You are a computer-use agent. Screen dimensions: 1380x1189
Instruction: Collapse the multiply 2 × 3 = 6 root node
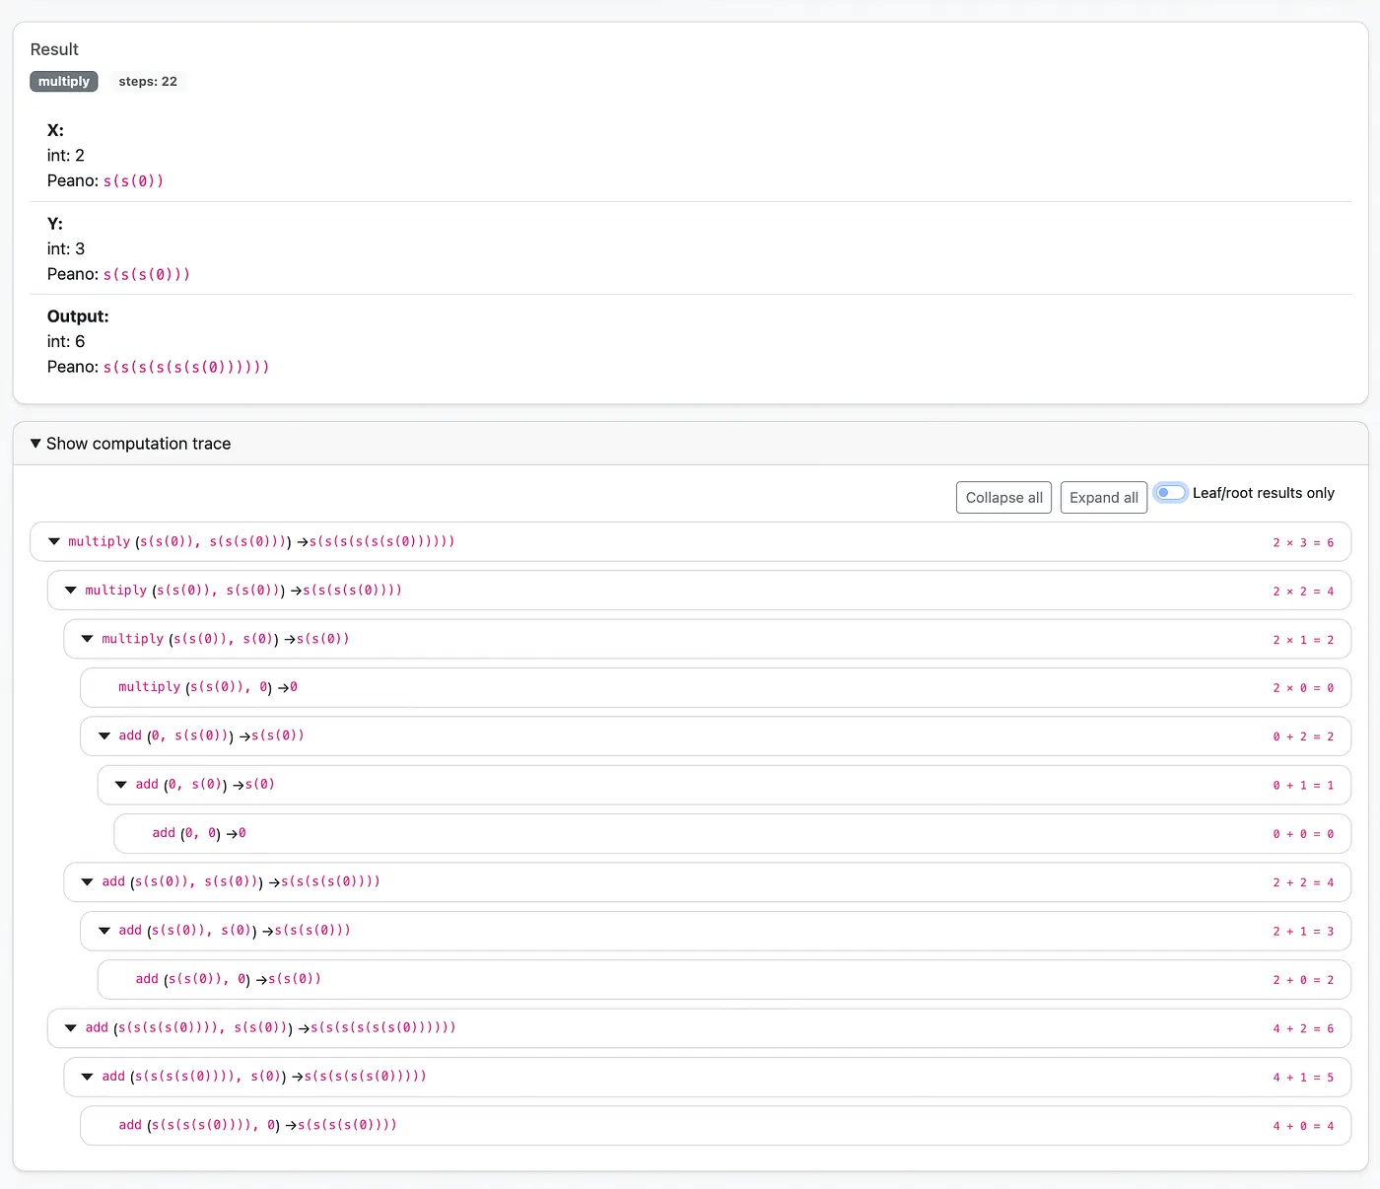[54, 541]
